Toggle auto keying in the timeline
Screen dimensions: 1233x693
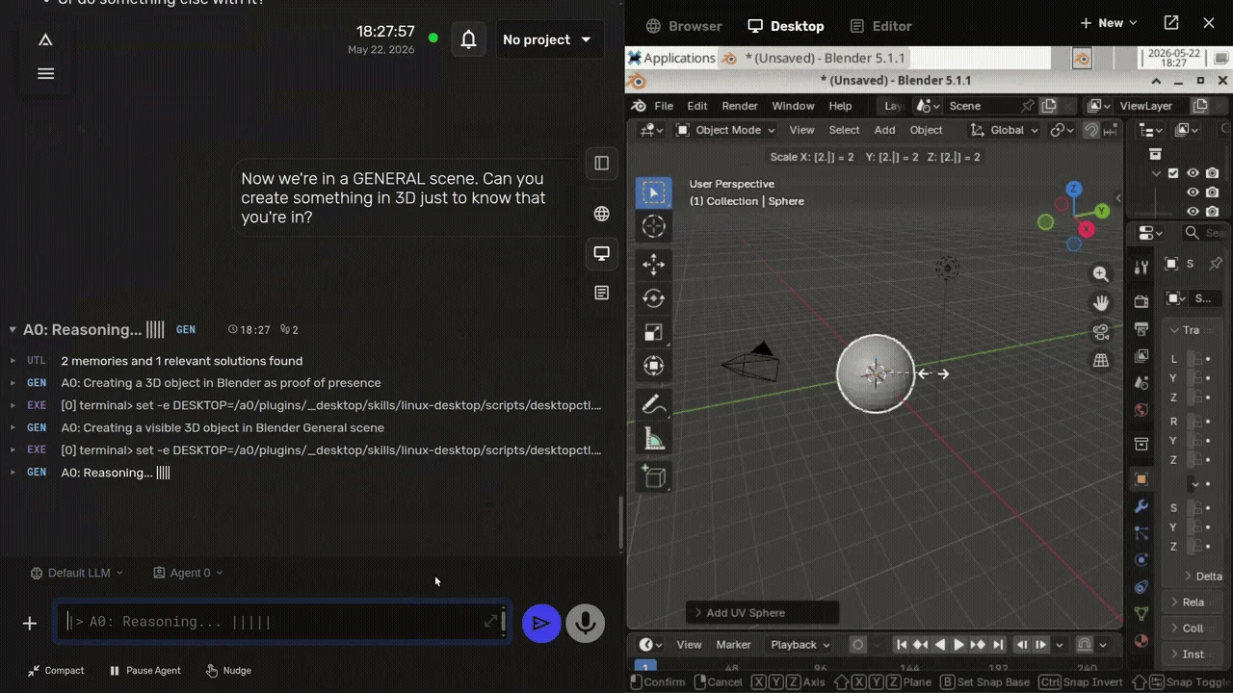coord(858,645)
